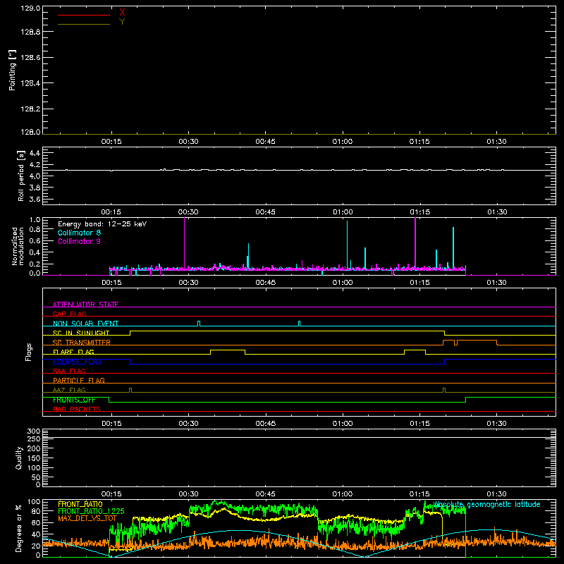
Task: Click the 01:00 time label under Pointing panel
Action: pyautogui.click(x=343, y=142)
